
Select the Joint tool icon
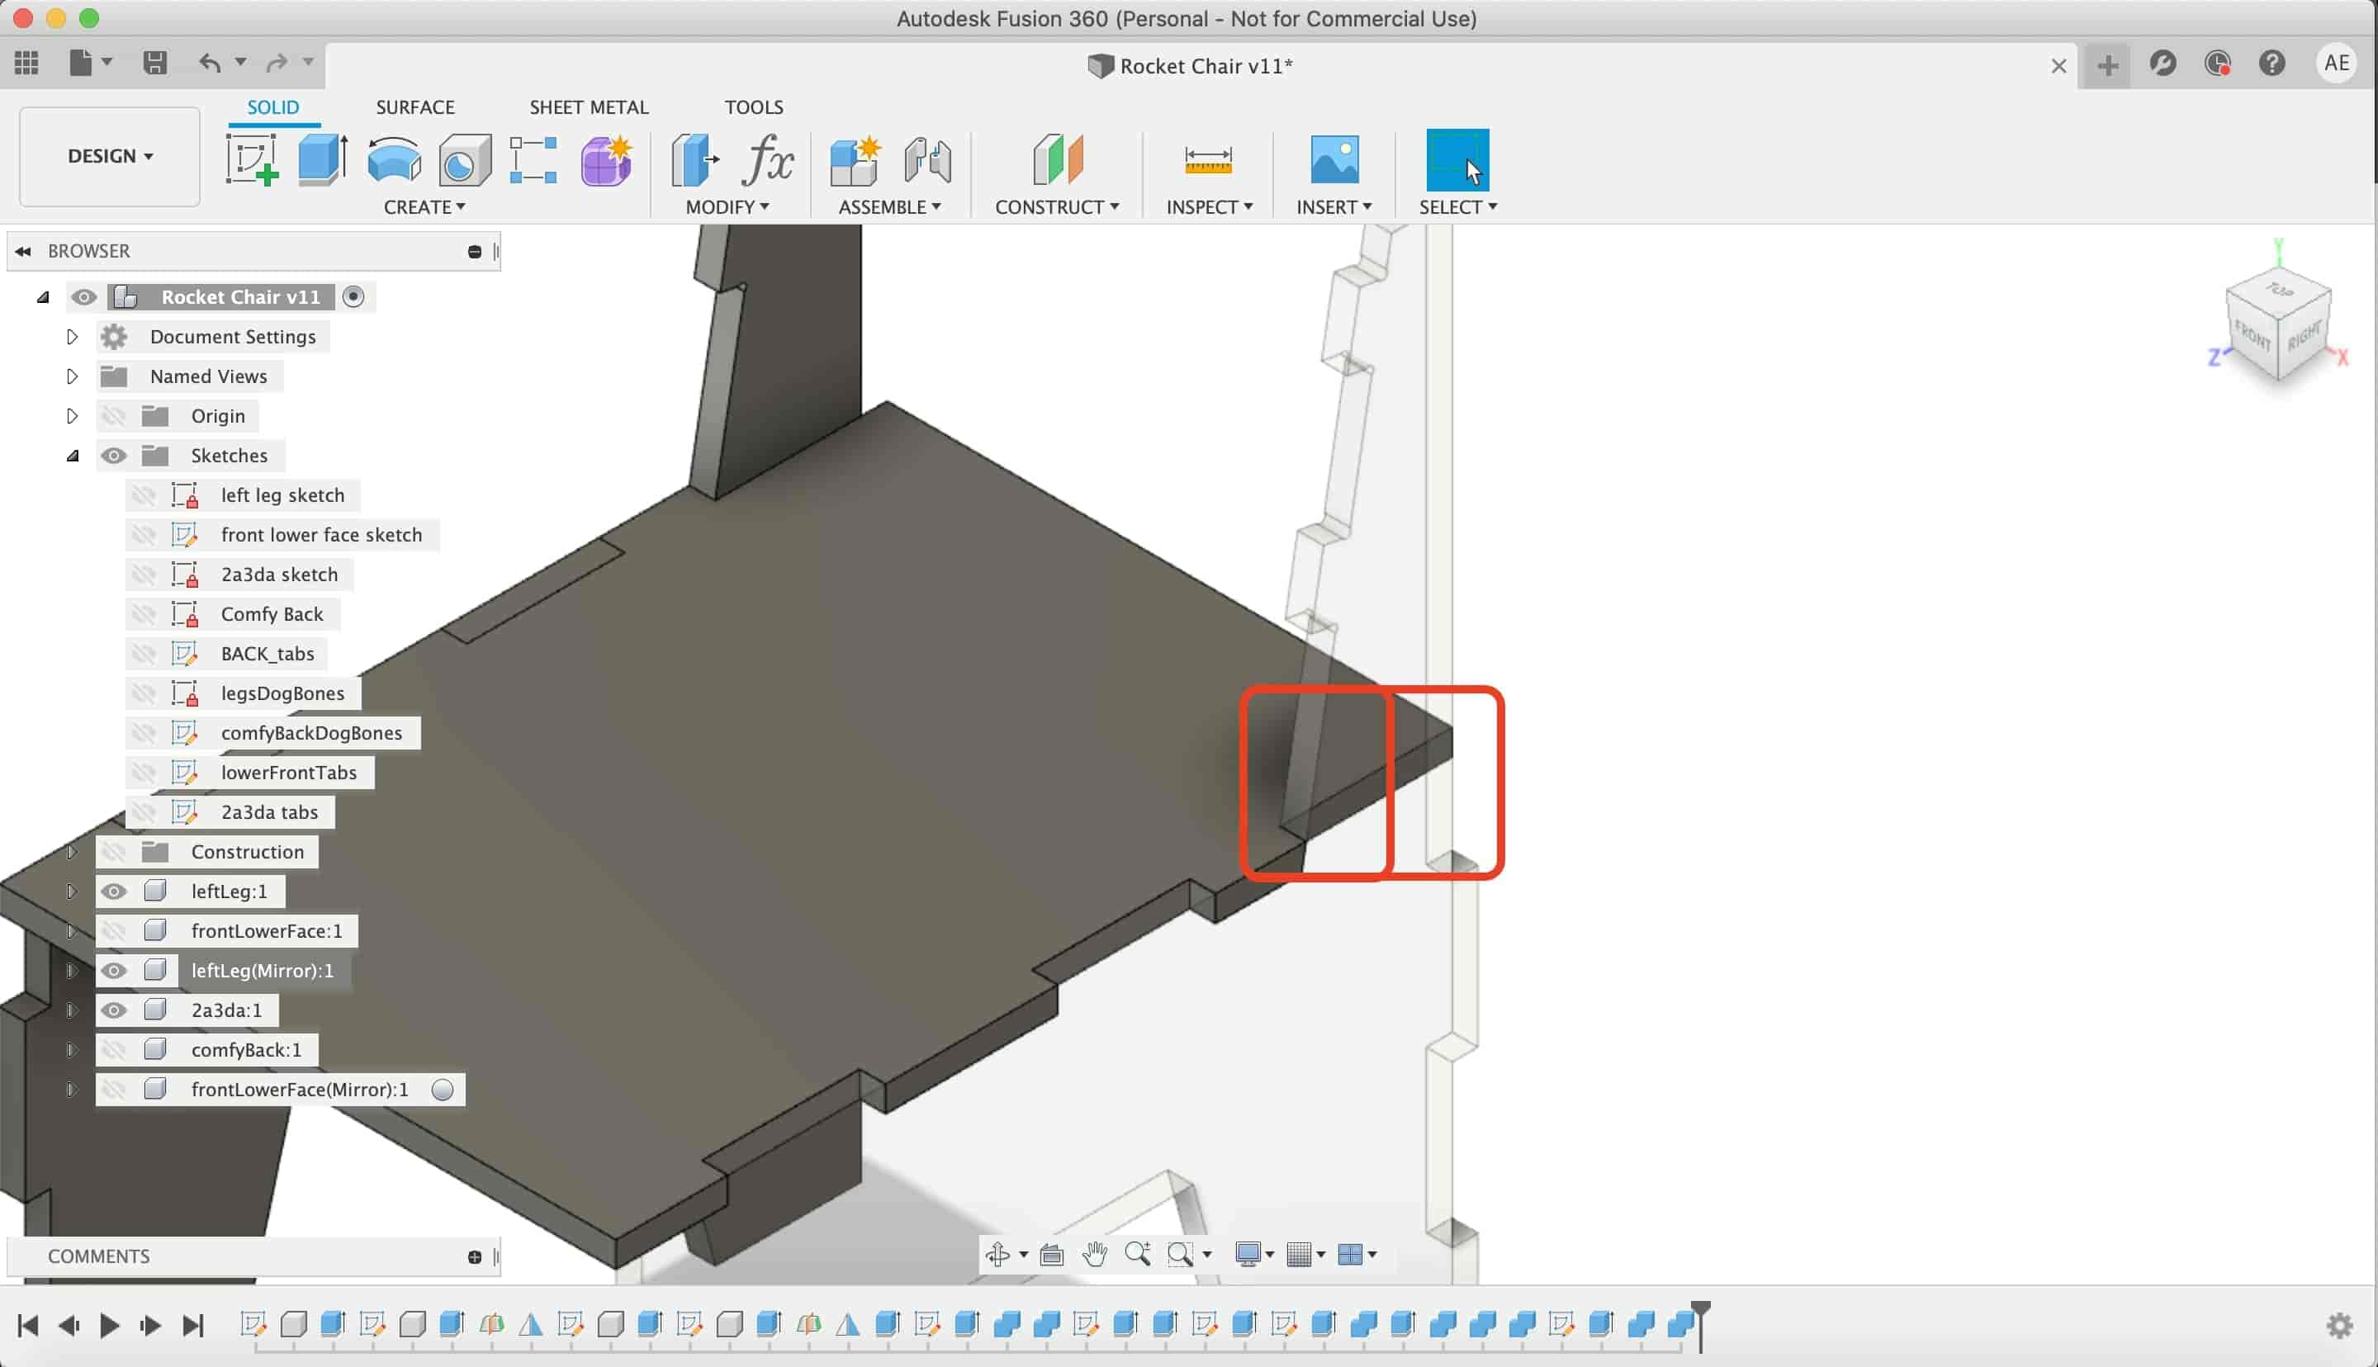click(x=927, y=159)
